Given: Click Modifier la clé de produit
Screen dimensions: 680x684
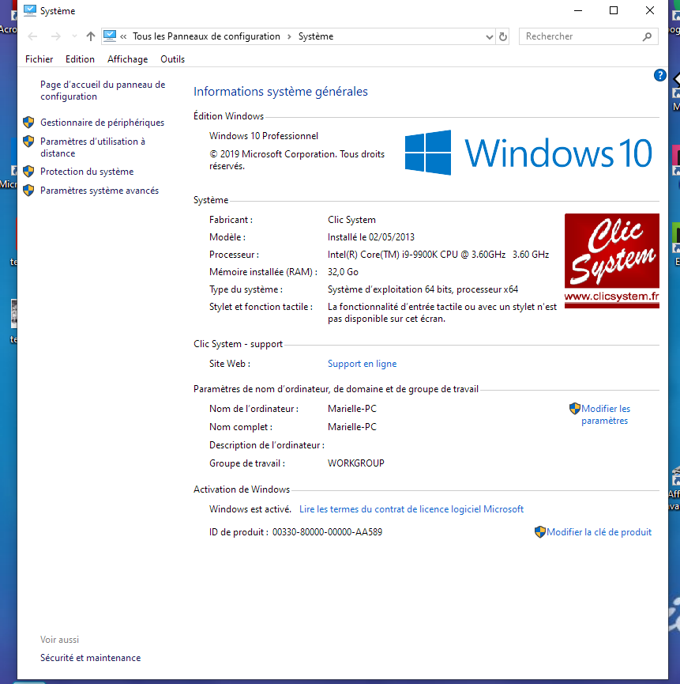Looking at the screenshot, I should click(x=599, y=532).
